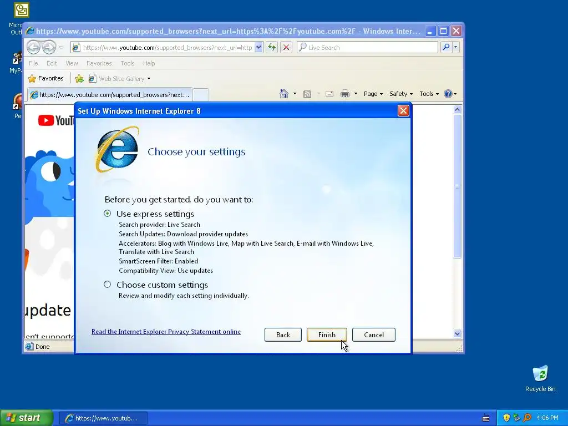The image size is (568, 426).
Task: Click the Search provider: Live Search text
Action: coord(159,225)
